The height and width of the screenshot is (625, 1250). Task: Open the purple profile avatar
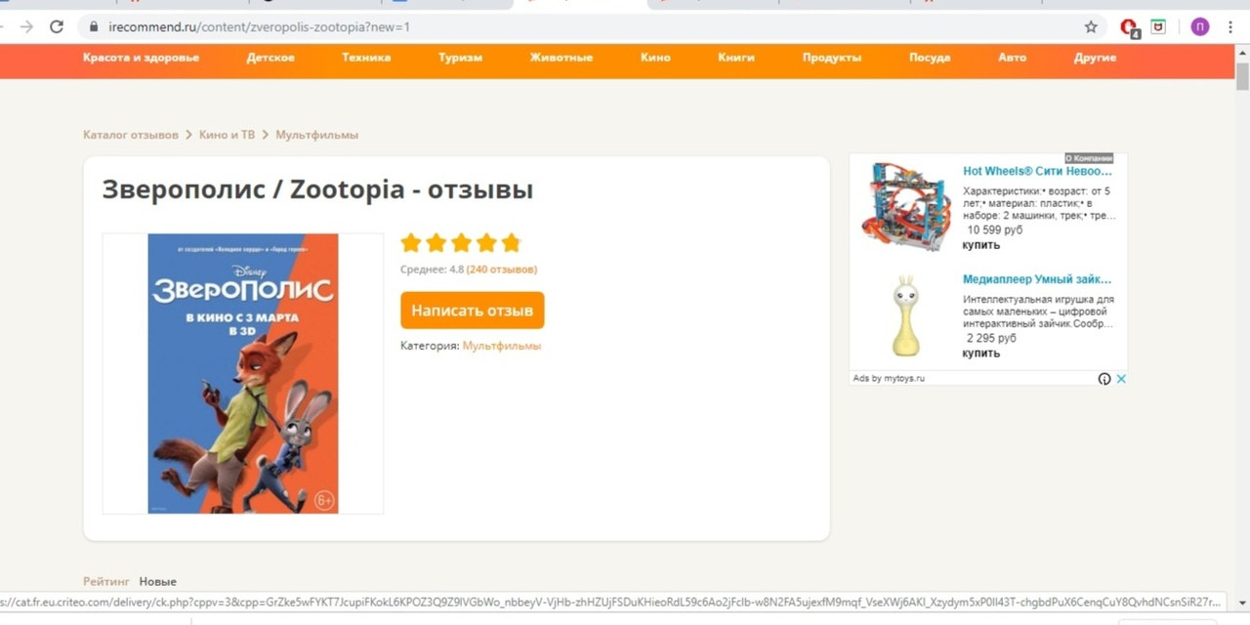[1199, 27]
